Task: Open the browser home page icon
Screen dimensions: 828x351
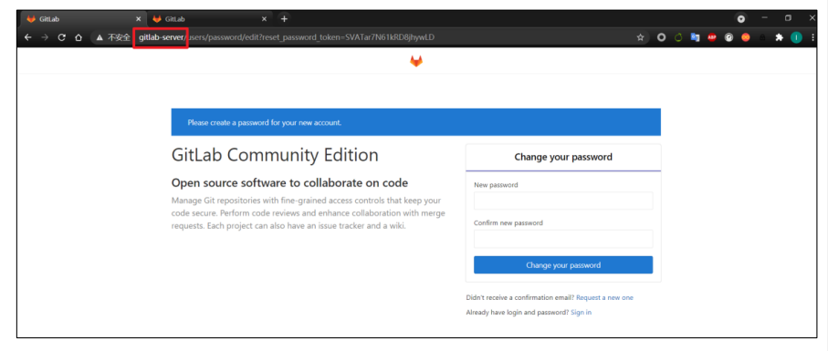Action: [79, 37]
